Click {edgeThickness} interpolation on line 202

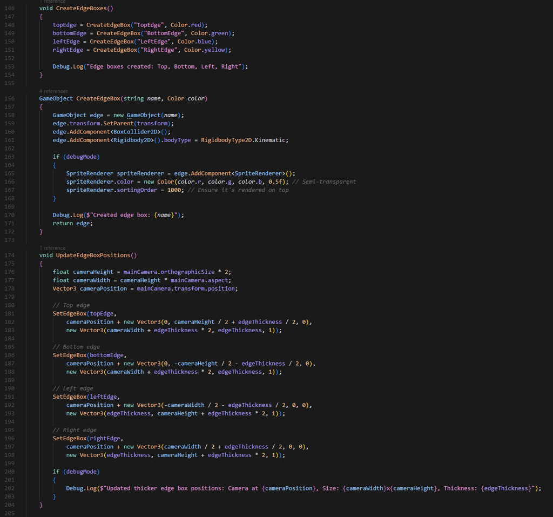[505, 488]
